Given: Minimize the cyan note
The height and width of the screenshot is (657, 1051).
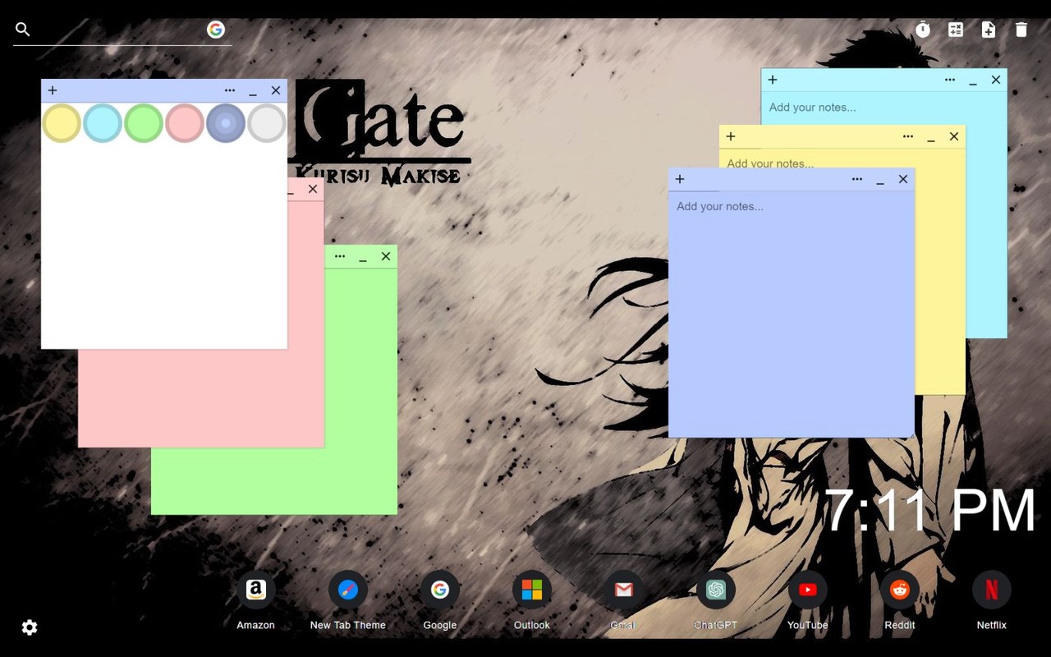Looking at the screenshot, I should coord(973,80).
